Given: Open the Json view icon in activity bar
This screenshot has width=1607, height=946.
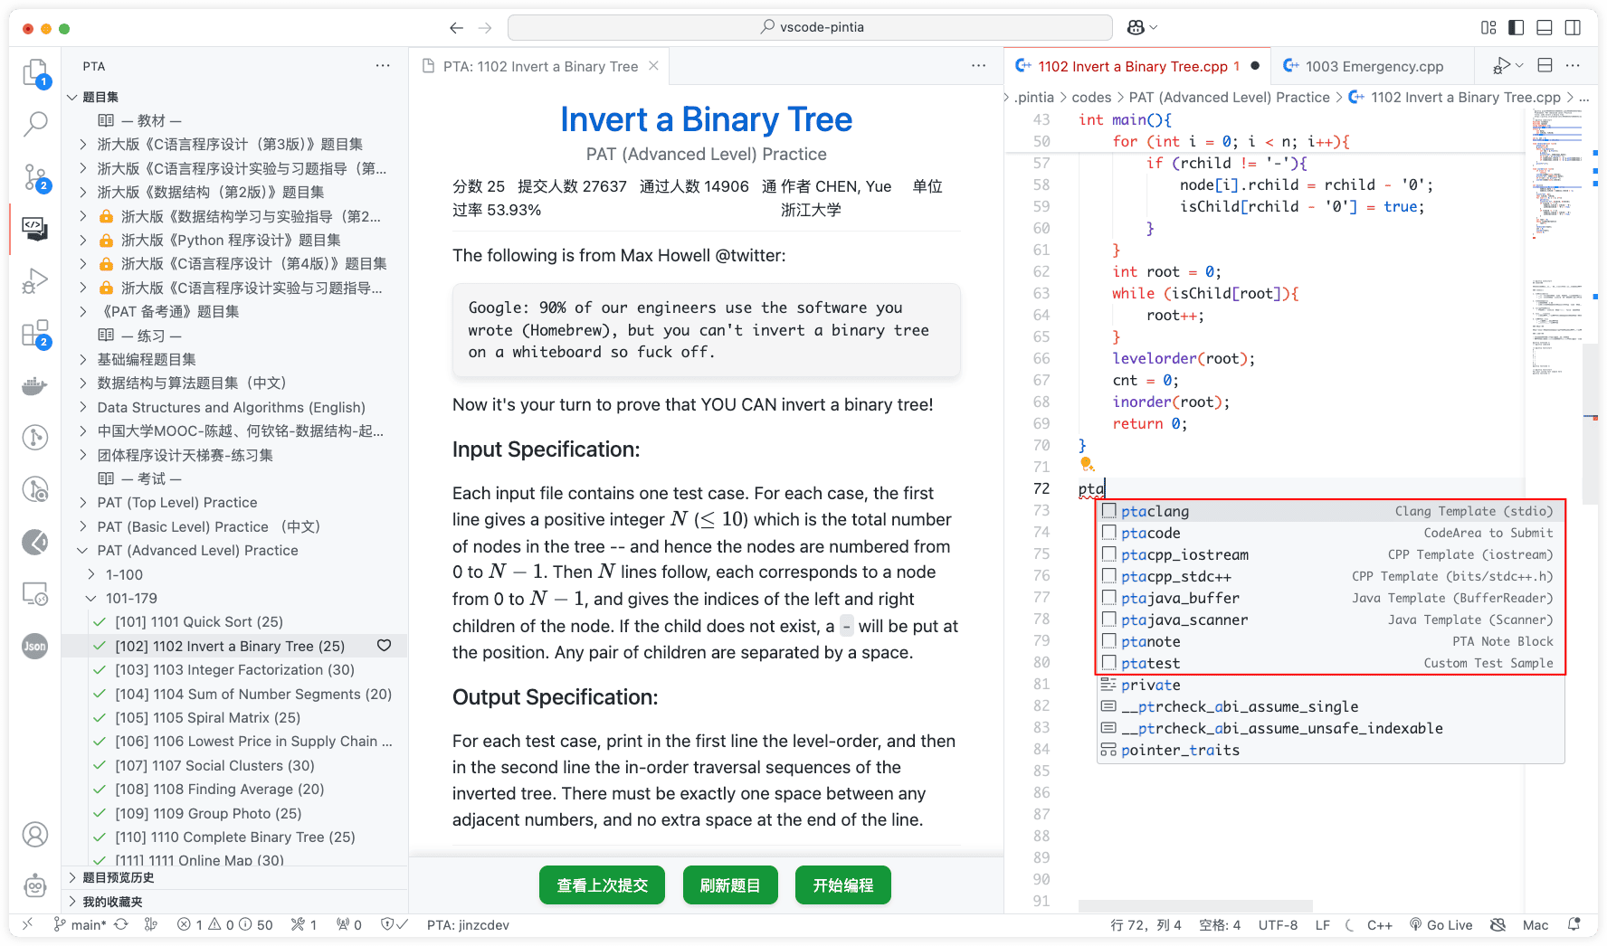Looking at the screenshot, I should (35, 646).
